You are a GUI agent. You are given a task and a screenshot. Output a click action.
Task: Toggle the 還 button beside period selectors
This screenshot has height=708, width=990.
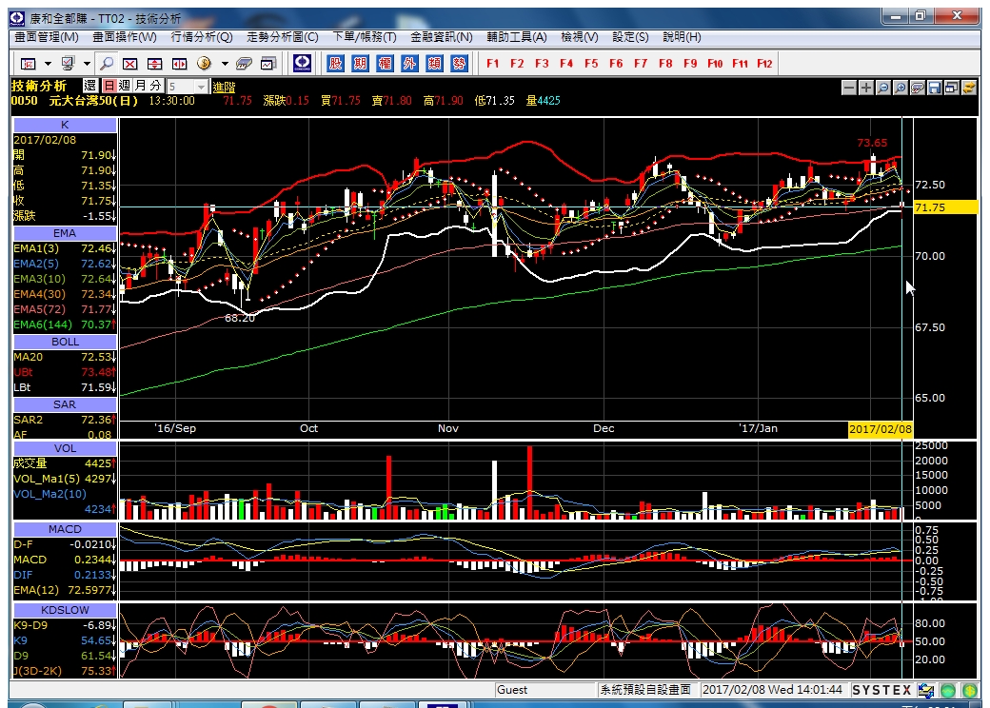[x=90, y=86]
